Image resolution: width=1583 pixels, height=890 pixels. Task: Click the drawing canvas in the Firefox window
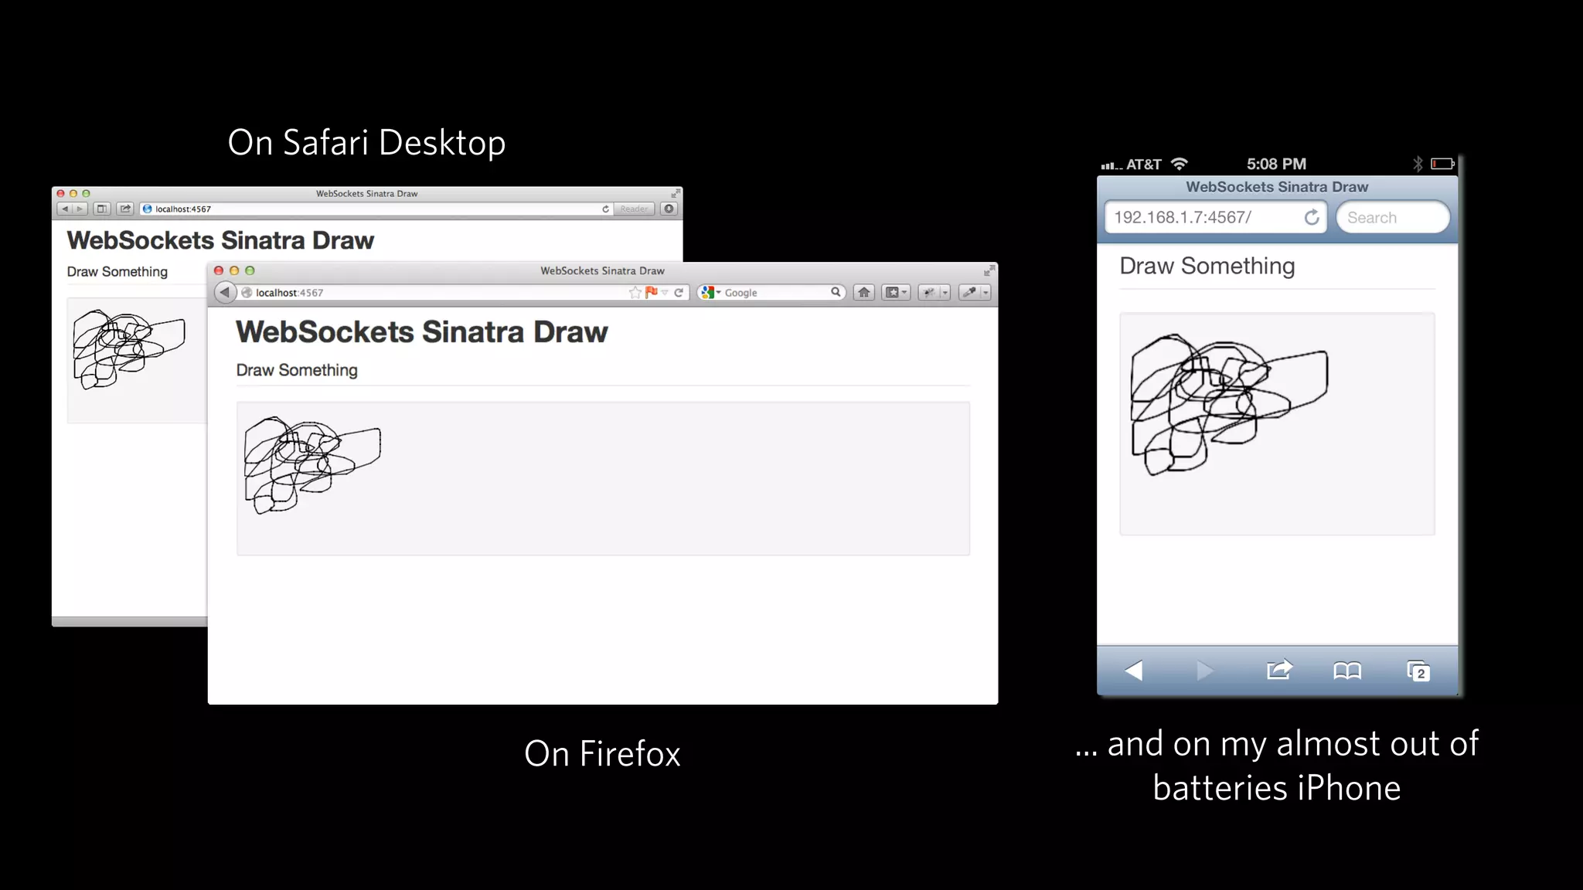[x=603, y=478]
